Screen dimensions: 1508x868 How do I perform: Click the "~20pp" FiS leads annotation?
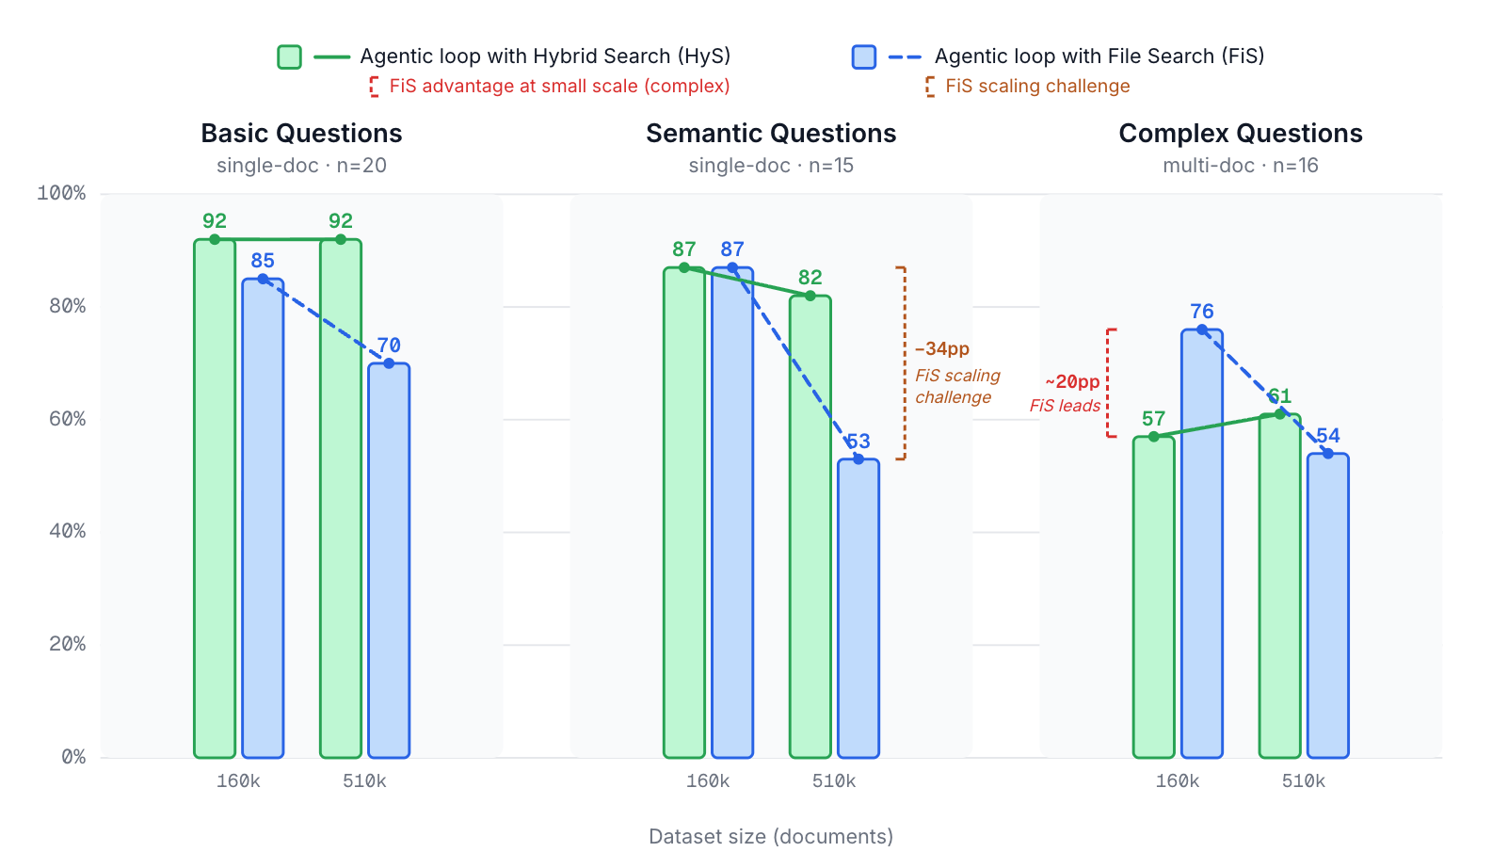(1072, 382)
